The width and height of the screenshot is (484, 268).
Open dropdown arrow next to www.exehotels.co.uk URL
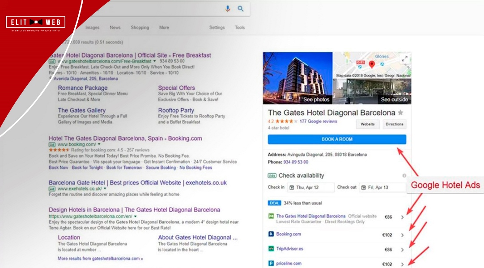(x=105, y=188)
